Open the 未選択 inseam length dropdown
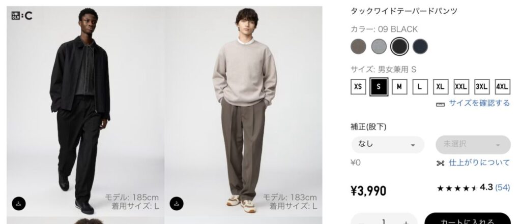The width and height of the screenshot is (521, 224). tap(473, 145)
